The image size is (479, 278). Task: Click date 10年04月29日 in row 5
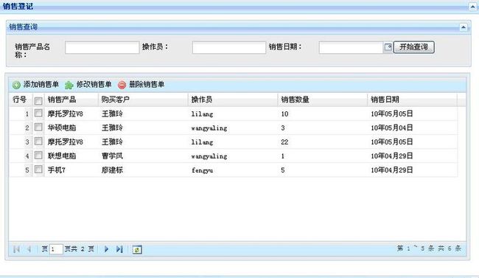tap(391, 170)
